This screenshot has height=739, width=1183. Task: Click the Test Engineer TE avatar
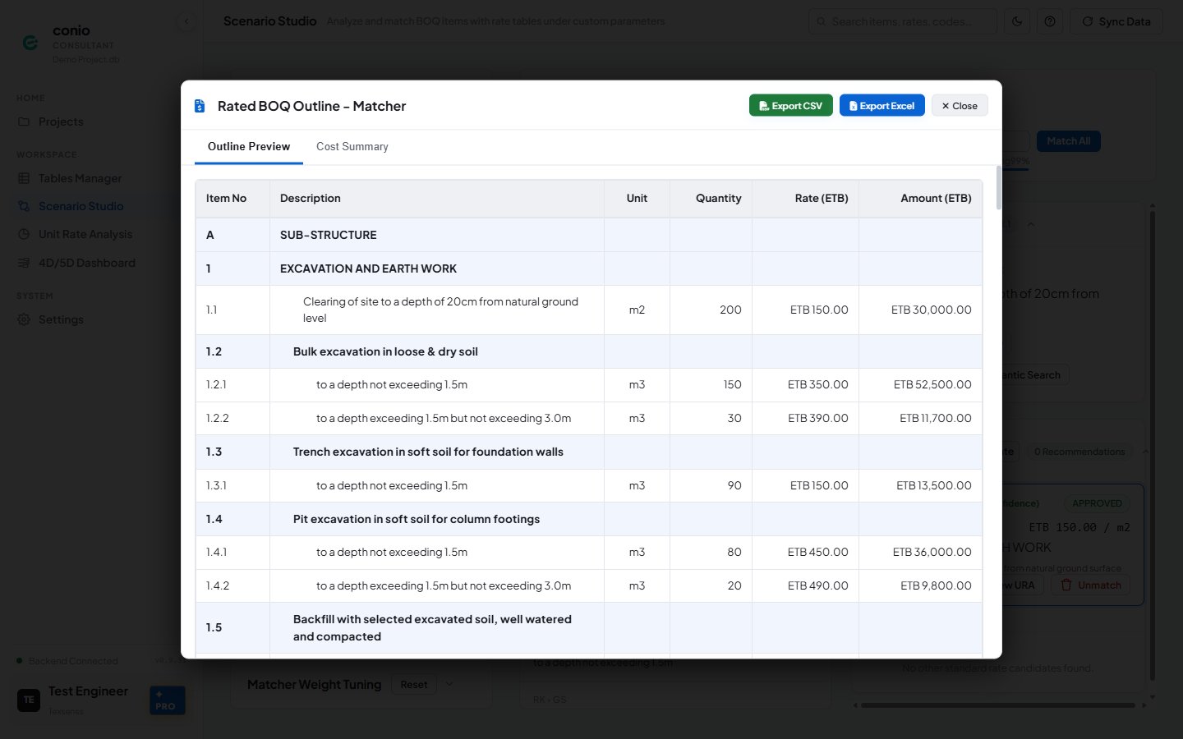click(x=29, y=700)
